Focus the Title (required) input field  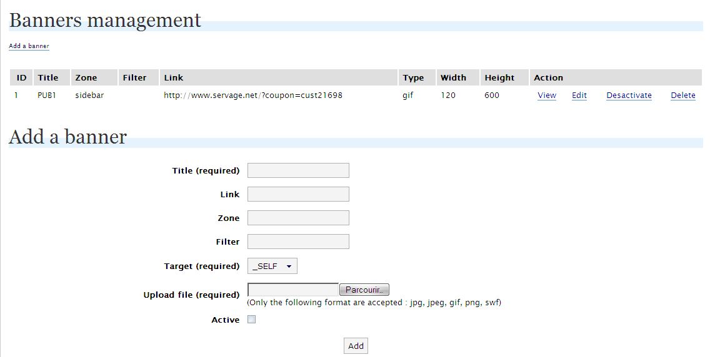(298, 170)
